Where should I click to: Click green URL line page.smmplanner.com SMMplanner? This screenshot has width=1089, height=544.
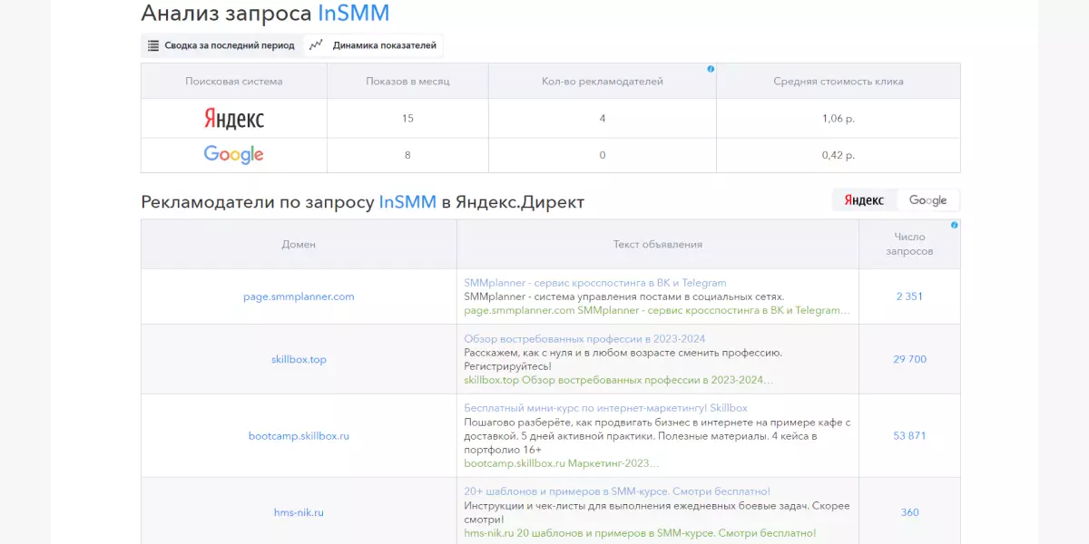tap(657, 310)
